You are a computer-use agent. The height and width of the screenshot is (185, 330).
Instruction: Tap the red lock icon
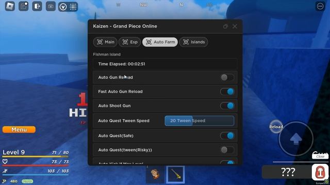point(320,172)
